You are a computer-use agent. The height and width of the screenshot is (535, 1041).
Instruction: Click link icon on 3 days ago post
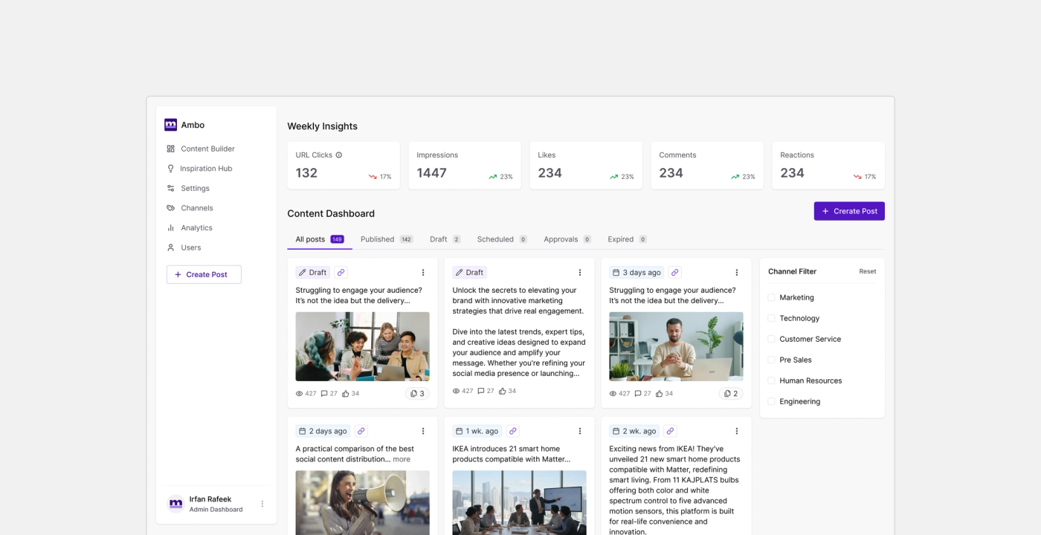point(674,273)
